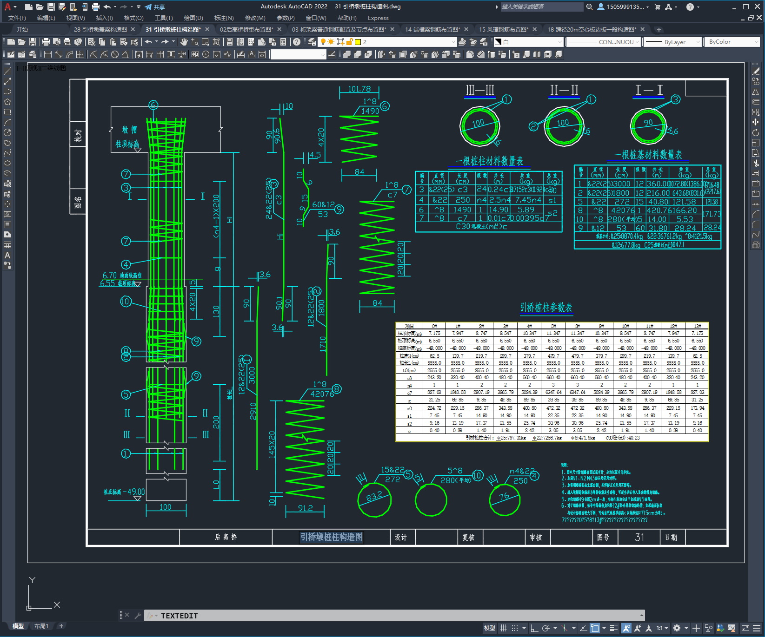Open the QuickCalc calculator icon

[283, 42]
